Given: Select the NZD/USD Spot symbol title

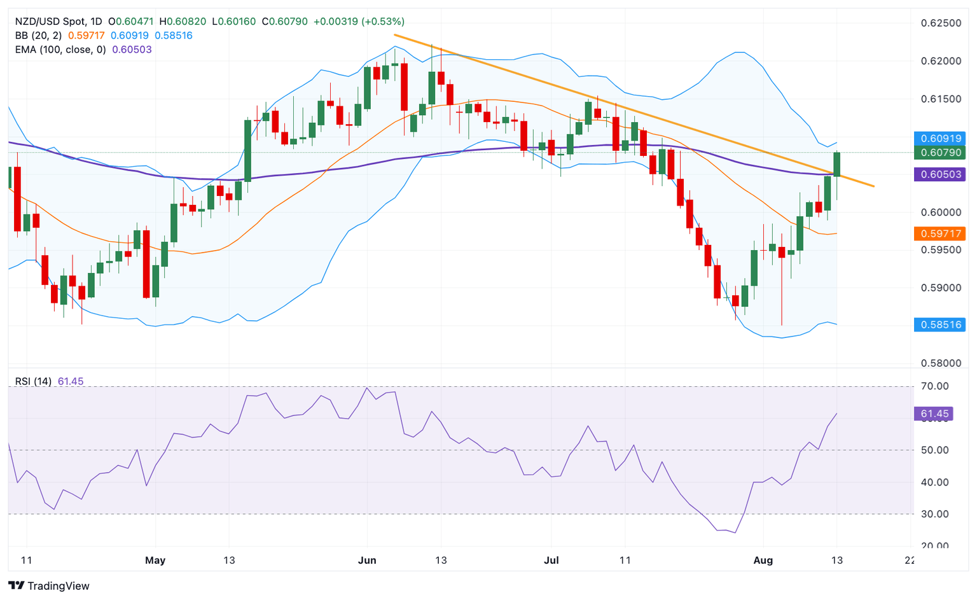Looking at the screenshot, I should click(50, 22).
